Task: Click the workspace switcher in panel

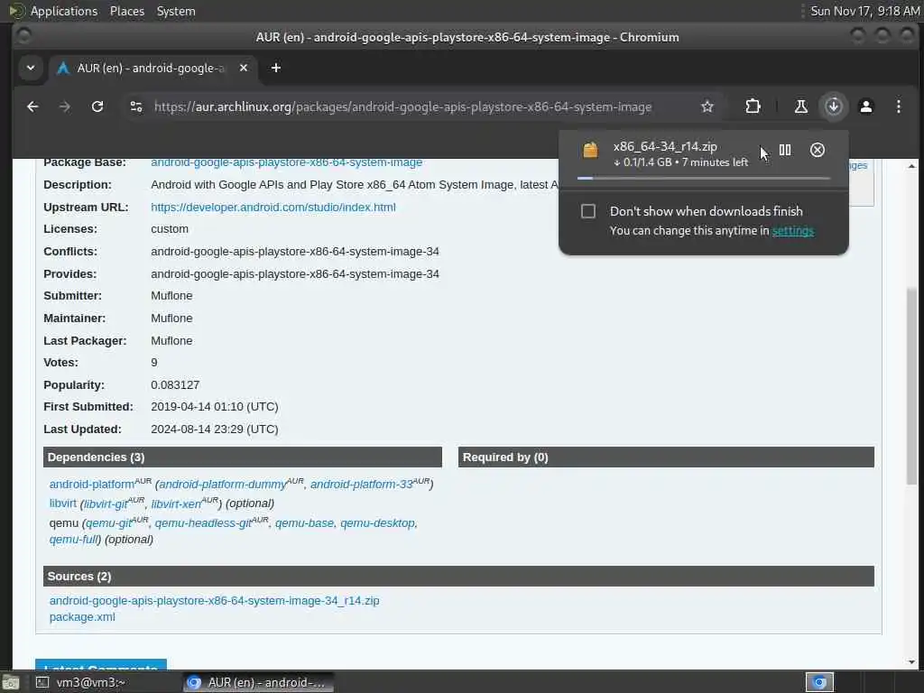Action: [x=819, y=682]
